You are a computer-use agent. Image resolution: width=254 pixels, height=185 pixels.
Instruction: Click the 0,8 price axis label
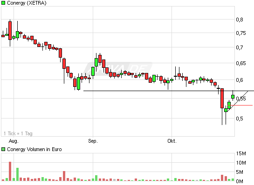240,20
